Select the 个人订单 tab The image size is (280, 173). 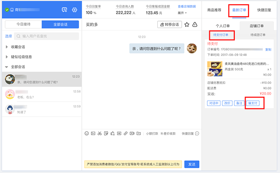(223, 26)
